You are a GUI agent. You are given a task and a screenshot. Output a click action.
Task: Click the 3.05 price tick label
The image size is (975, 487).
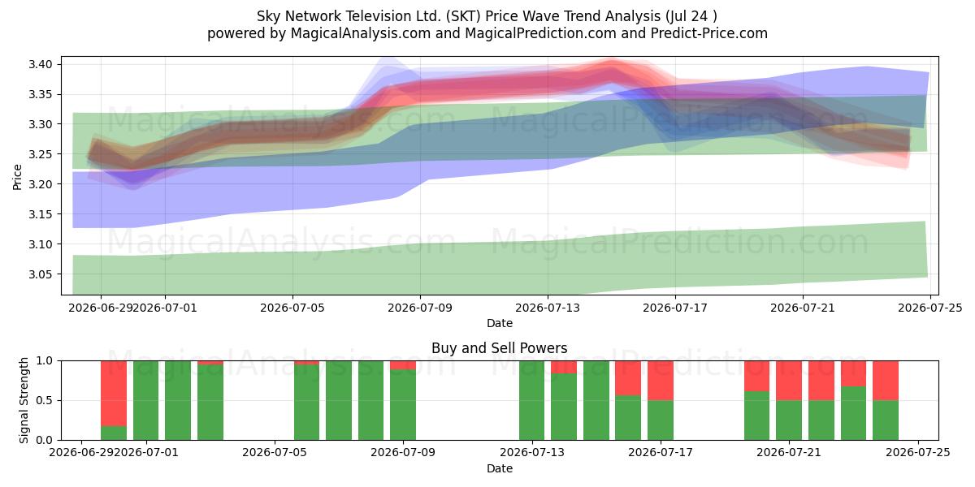[41, 274]
